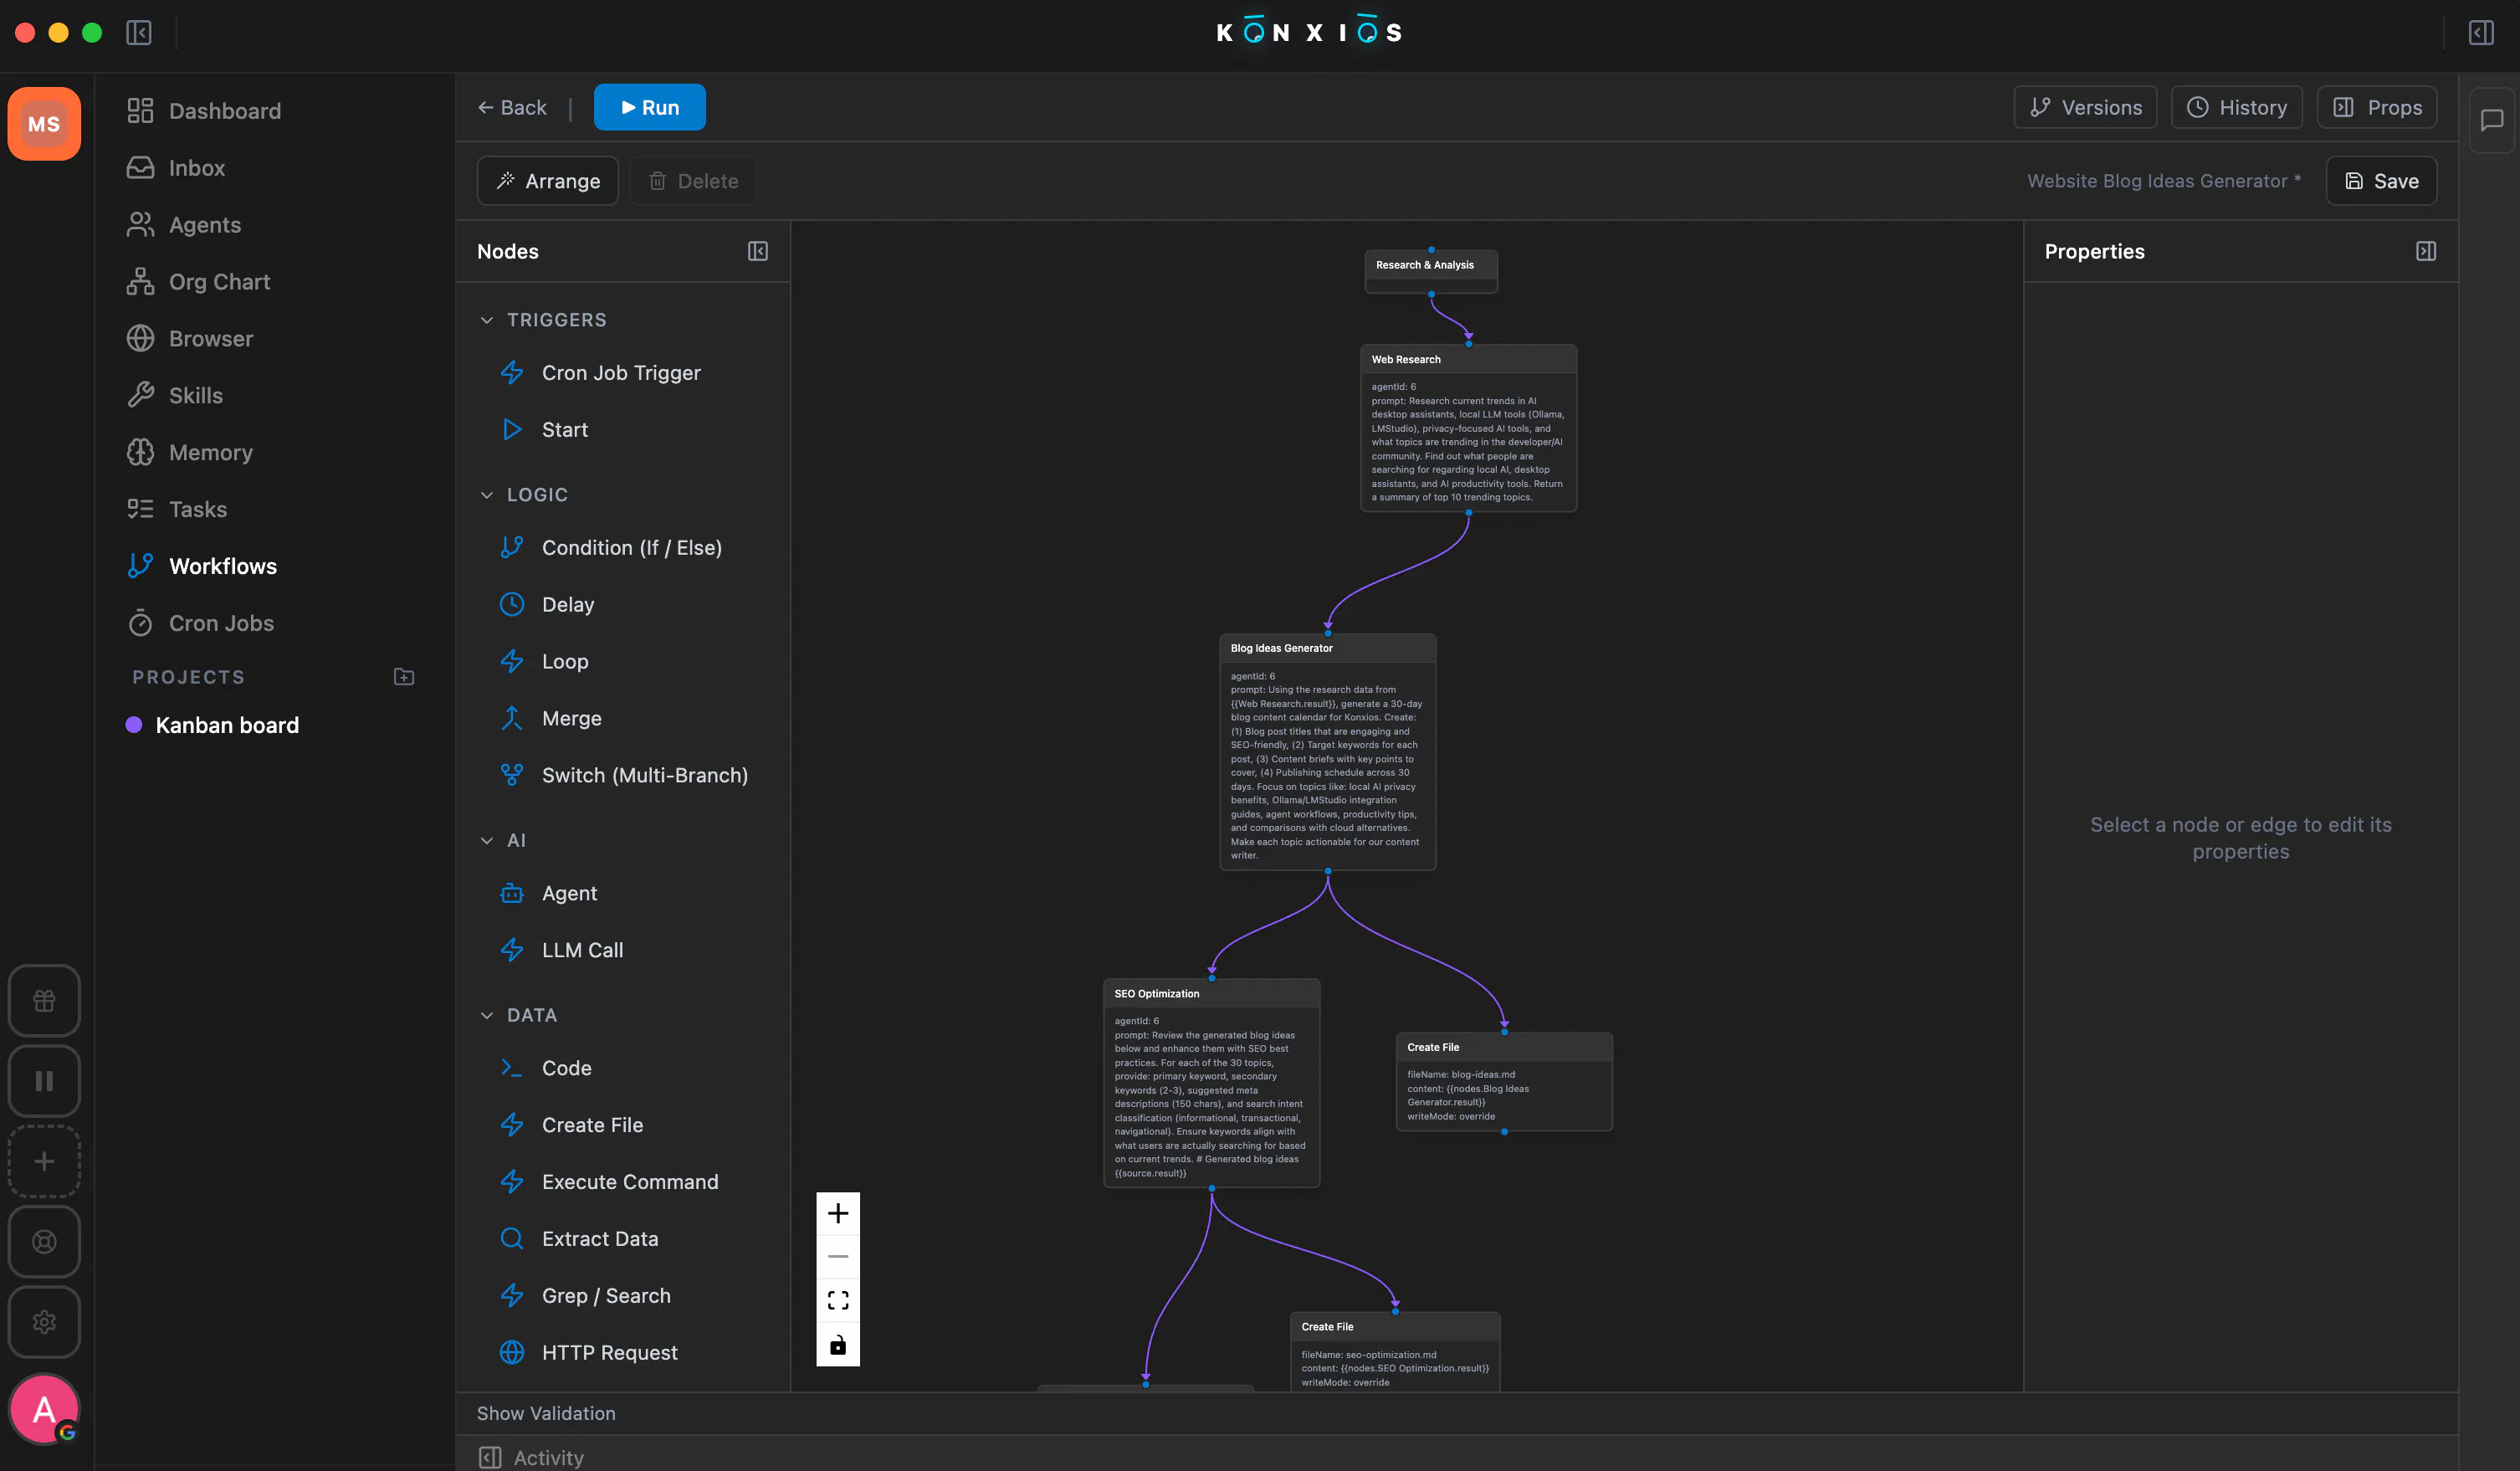Zoom in on the canvas
This screenshot has width=2520, height=1471.
tap(838, 1213)
